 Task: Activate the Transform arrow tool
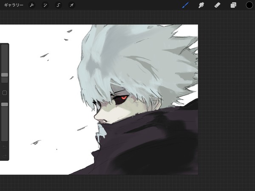tap(71, 5)
